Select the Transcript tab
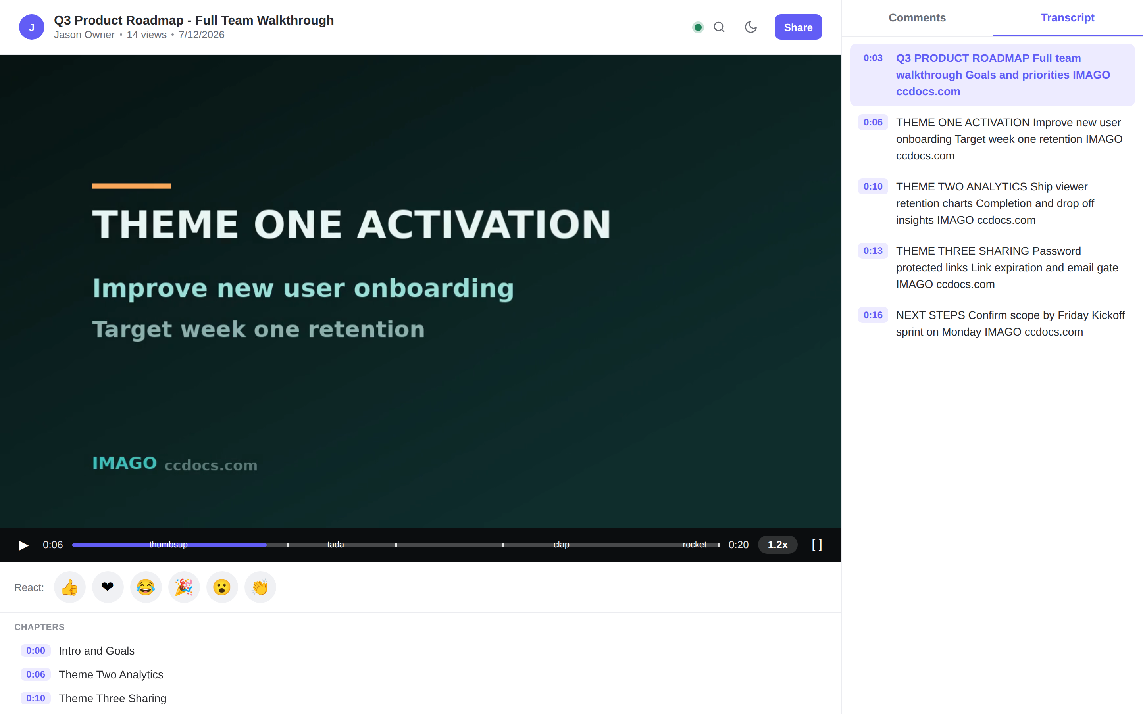The image size is (1143, 714). [1068, 18]
